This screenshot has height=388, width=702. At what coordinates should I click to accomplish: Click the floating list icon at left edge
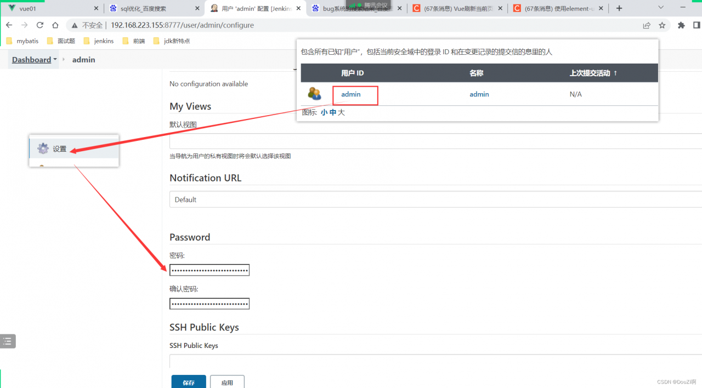click(x=7, y=341)
